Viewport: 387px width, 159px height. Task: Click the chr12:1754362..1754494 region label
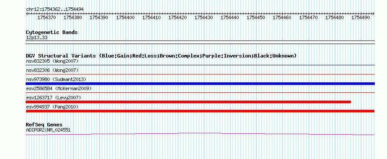click(55, 9)
